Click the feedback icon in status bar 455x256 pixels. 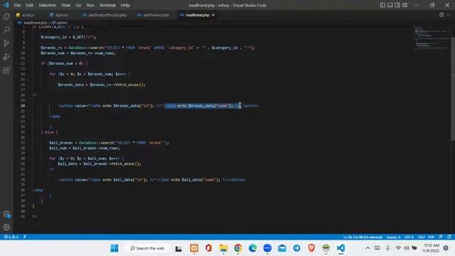pyautogui.click(x=441, y=237)
